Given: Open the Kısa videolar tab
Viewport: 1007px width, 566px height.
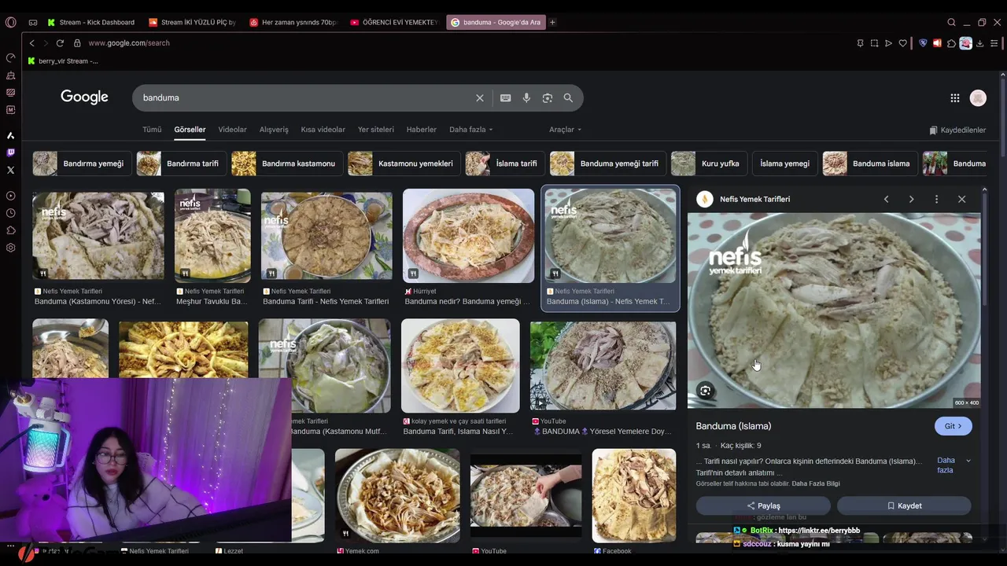Looking at the screenshot, I should pos(323,130).
